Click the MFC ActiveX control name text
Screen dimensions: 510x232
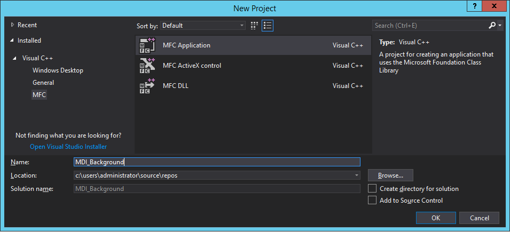(192, 66)
